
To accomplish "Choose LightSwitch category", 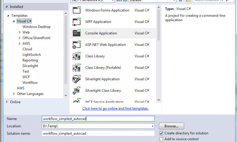I will tap(32, 55).
